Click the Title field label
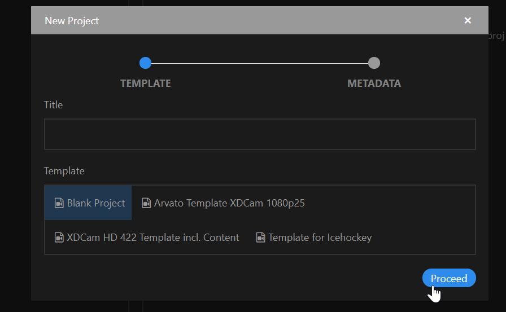This screenshot has width=506, height=312. point(53,105)
